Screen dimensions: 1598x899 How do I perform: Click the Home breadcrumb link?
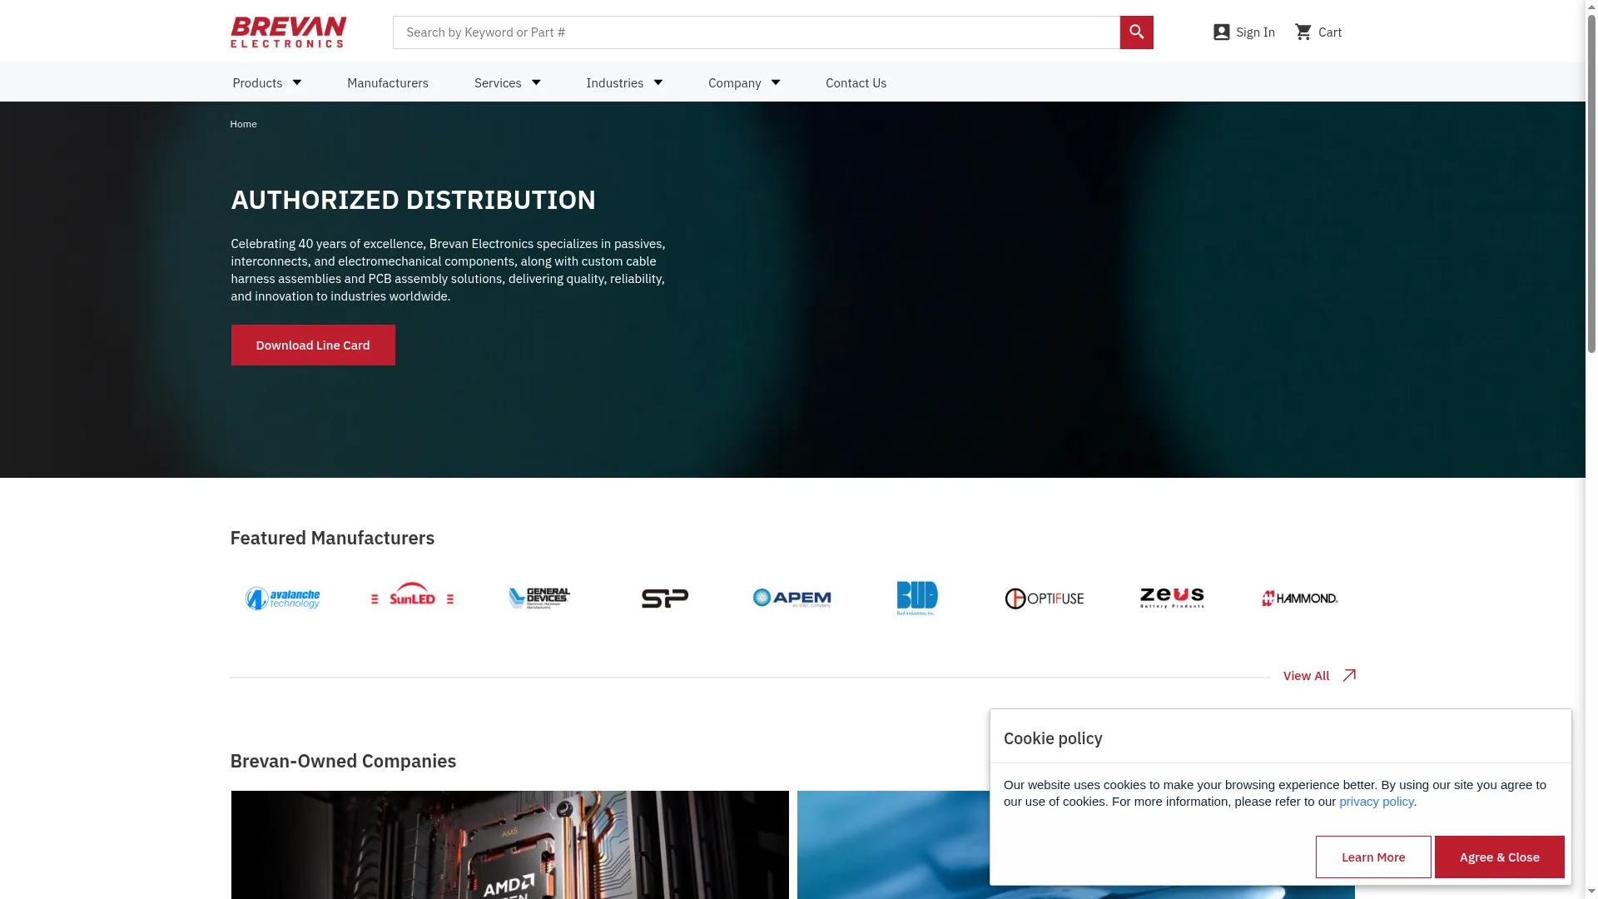coord(243,124)
